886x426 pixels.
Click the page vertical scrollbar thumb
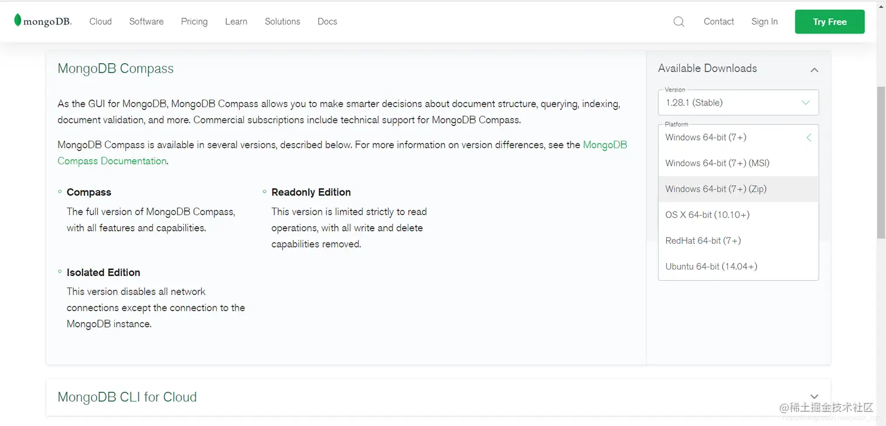coord(881,162)
